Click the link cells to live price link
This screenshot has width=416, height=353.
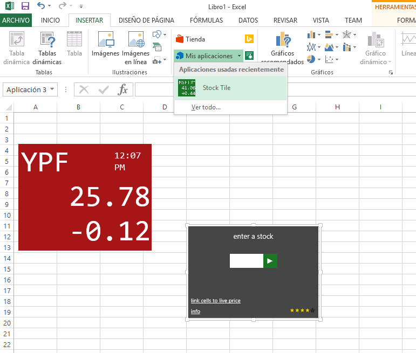pos(215,301)
